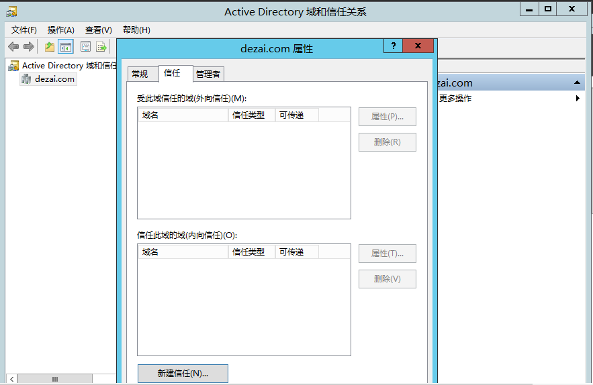
Task: Click 更多操作 in the actions pane
Action: point(455,99)
